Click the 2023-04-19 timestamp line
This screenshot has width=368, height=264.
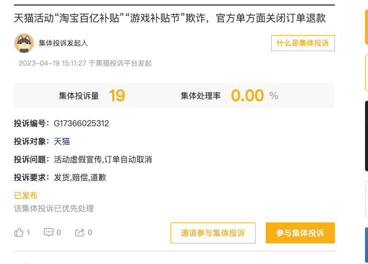tap(85, 63)
